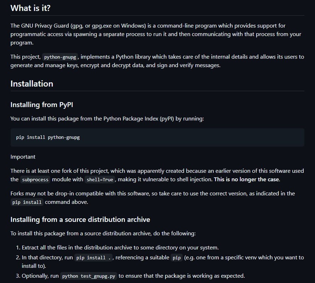Screen dimensions: 315x283
Task: Click the "python test_gnupg.py" inline code
Action: pyautogui.click(x=88, y=276)
